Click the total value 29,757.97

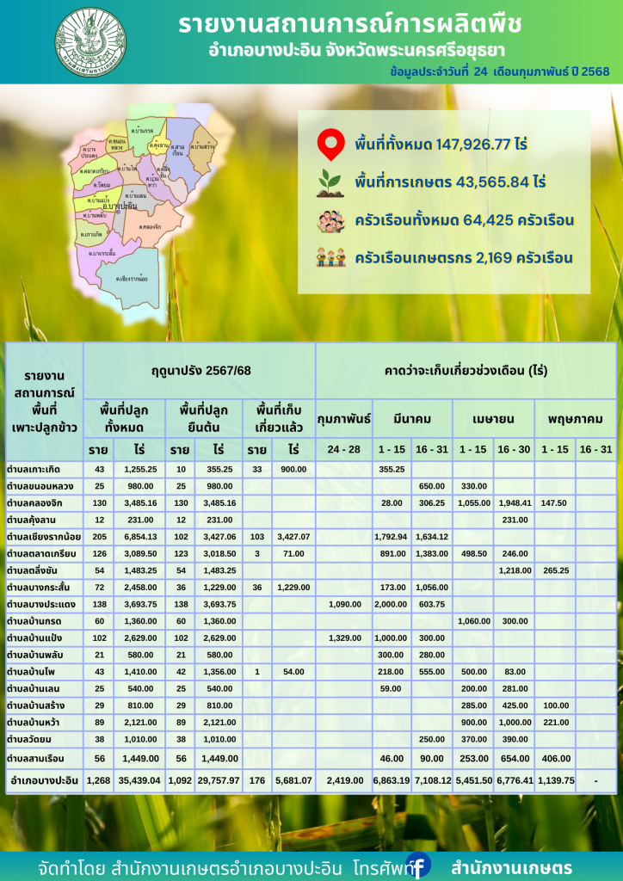click(219, 780)
